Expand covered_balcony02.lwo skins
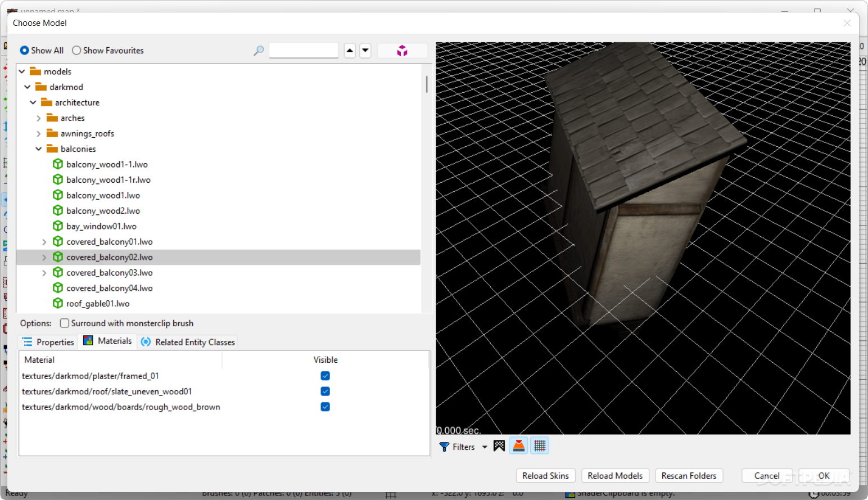 pos(44,257)
